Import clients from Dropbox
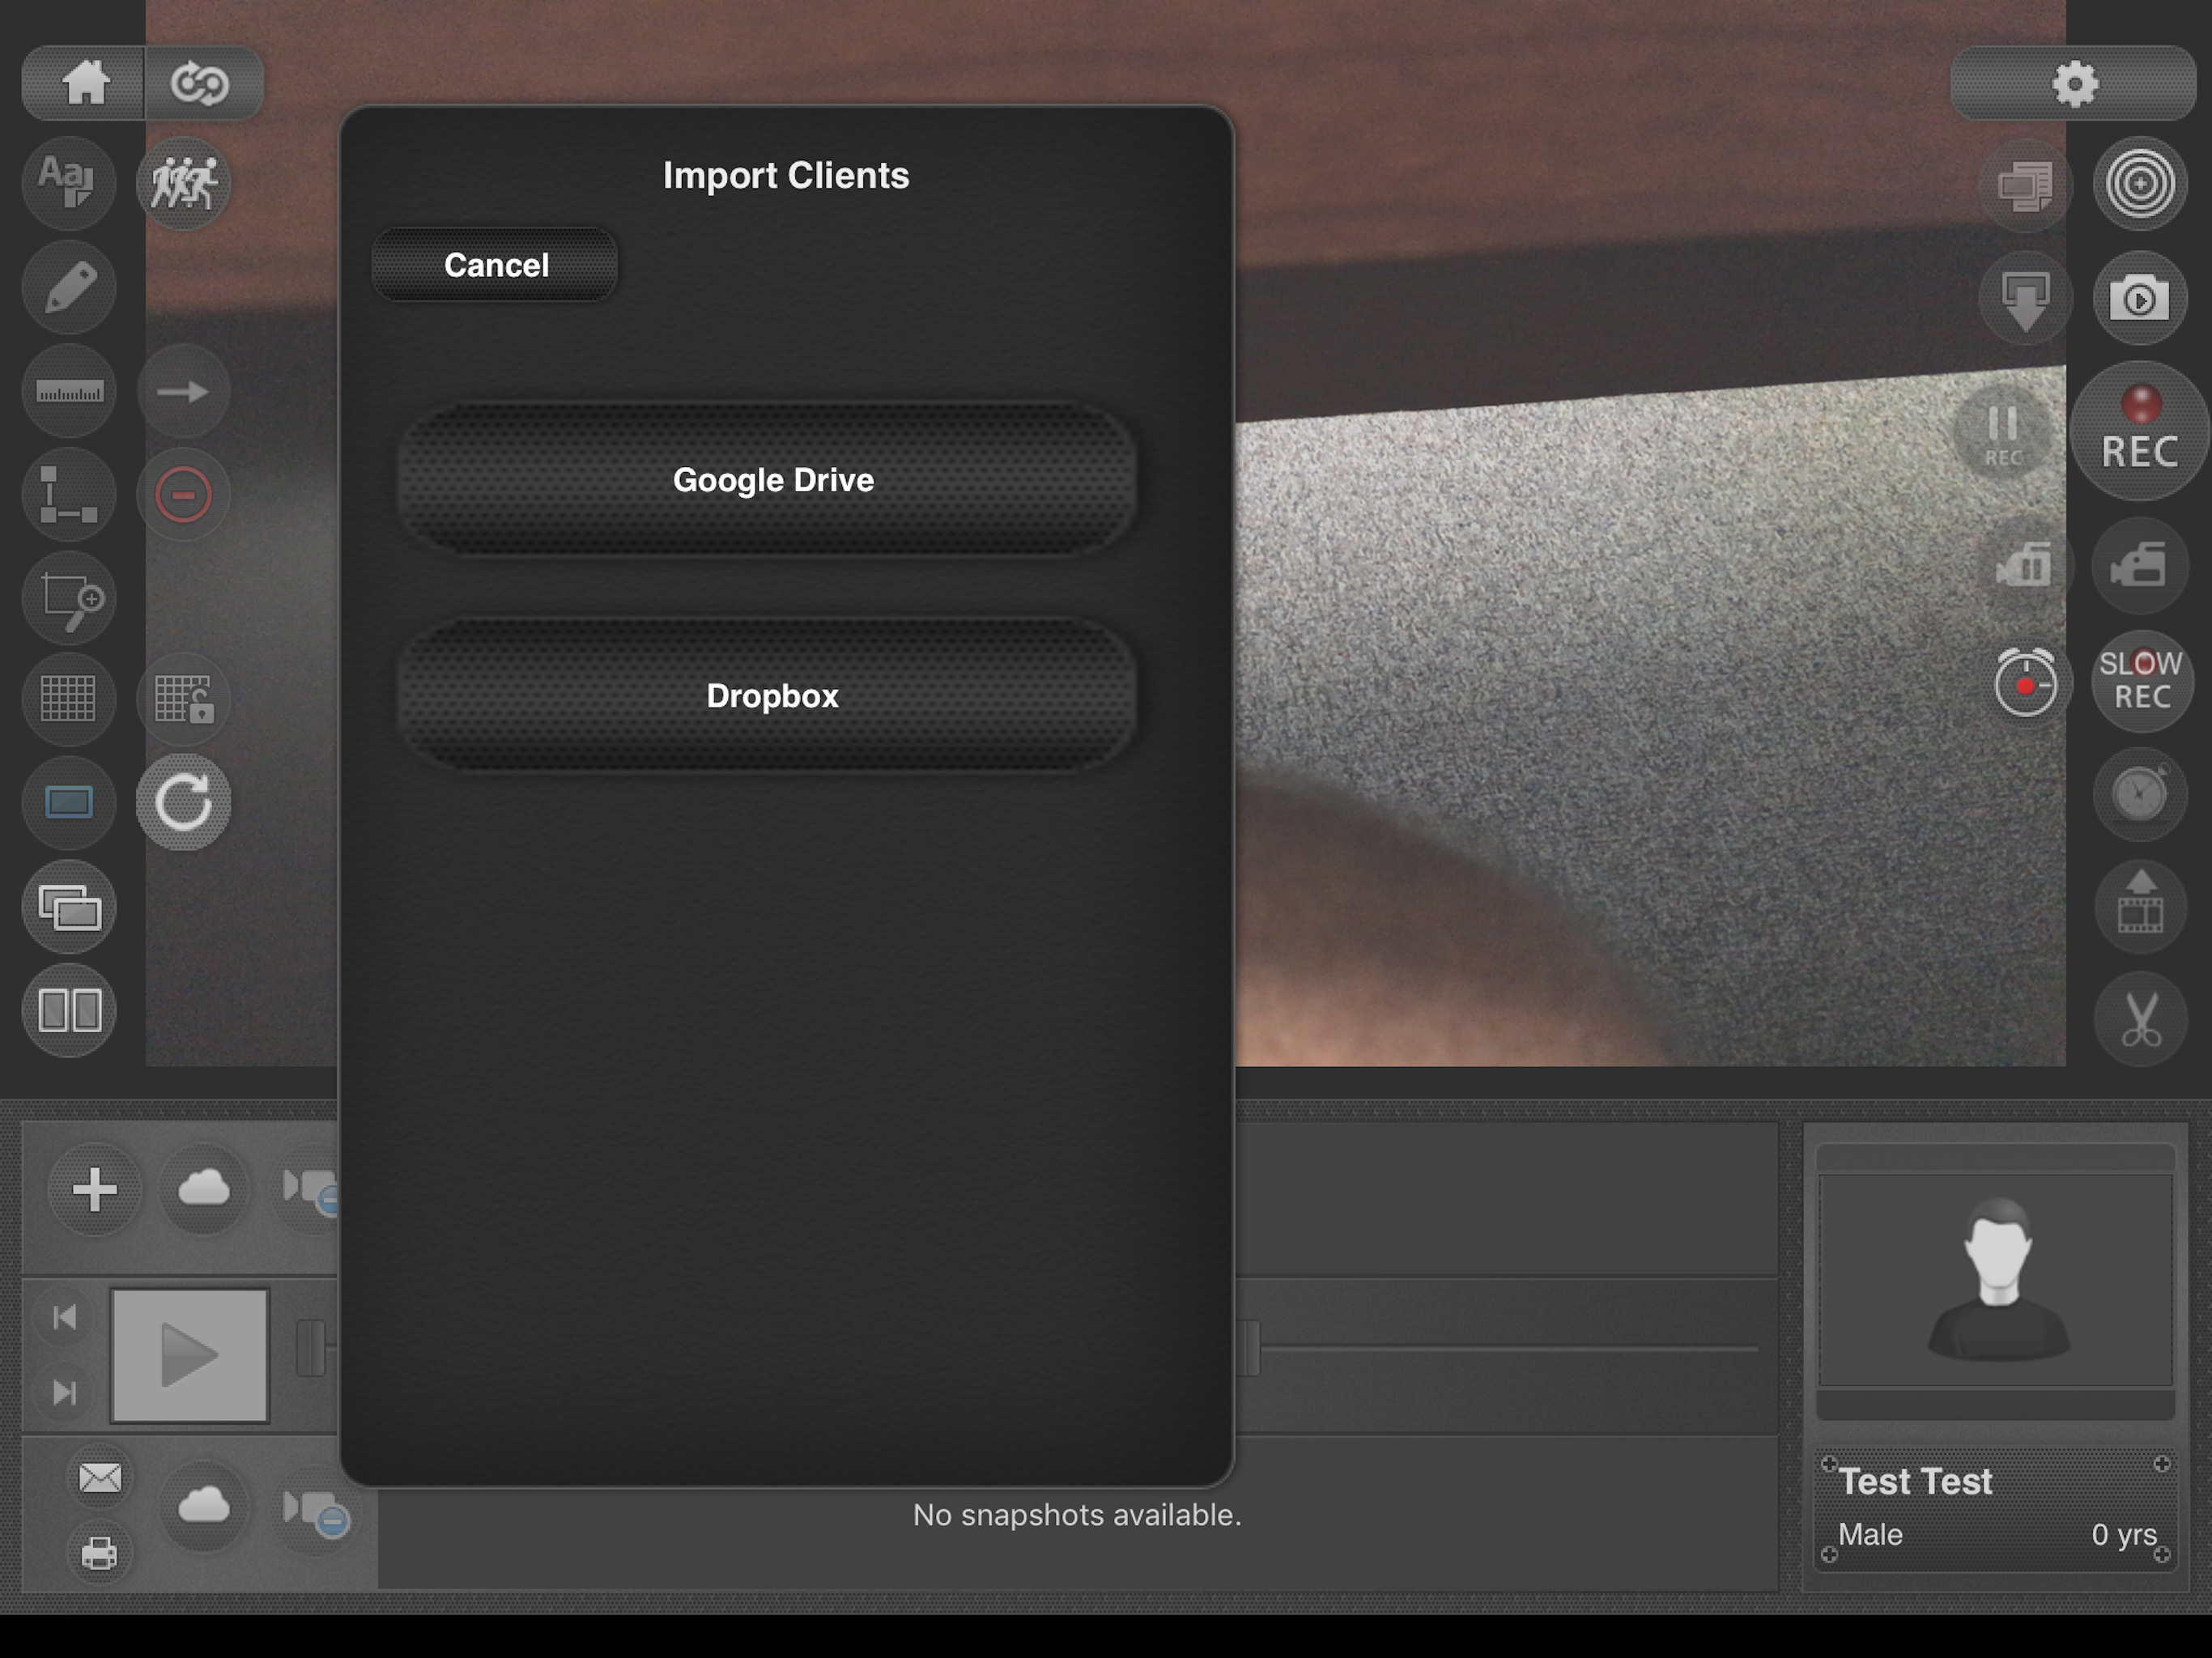Image resolution: width=2212 pixels, height=1658 pixels. click(767, 695)
